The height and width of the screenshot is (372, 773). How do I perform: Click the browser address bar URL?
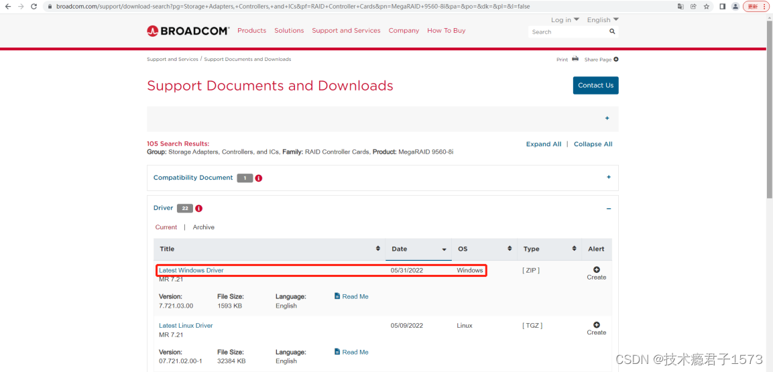pyautogui.click(x=293, y=7)
